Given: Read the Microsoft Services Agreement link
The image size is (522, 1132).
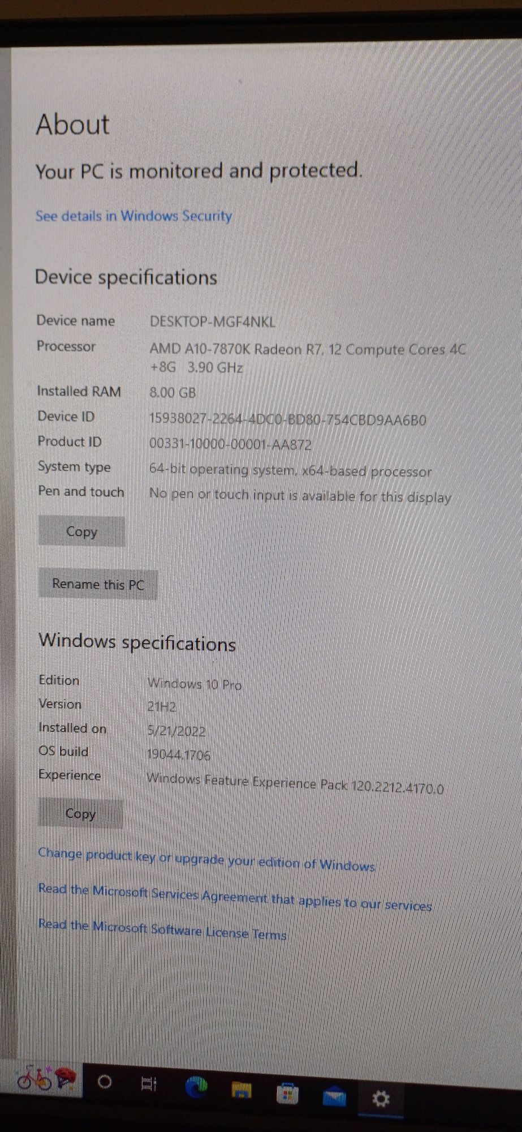Looking at the screenshot, I should pyautogui.click(x=235, y=897).
